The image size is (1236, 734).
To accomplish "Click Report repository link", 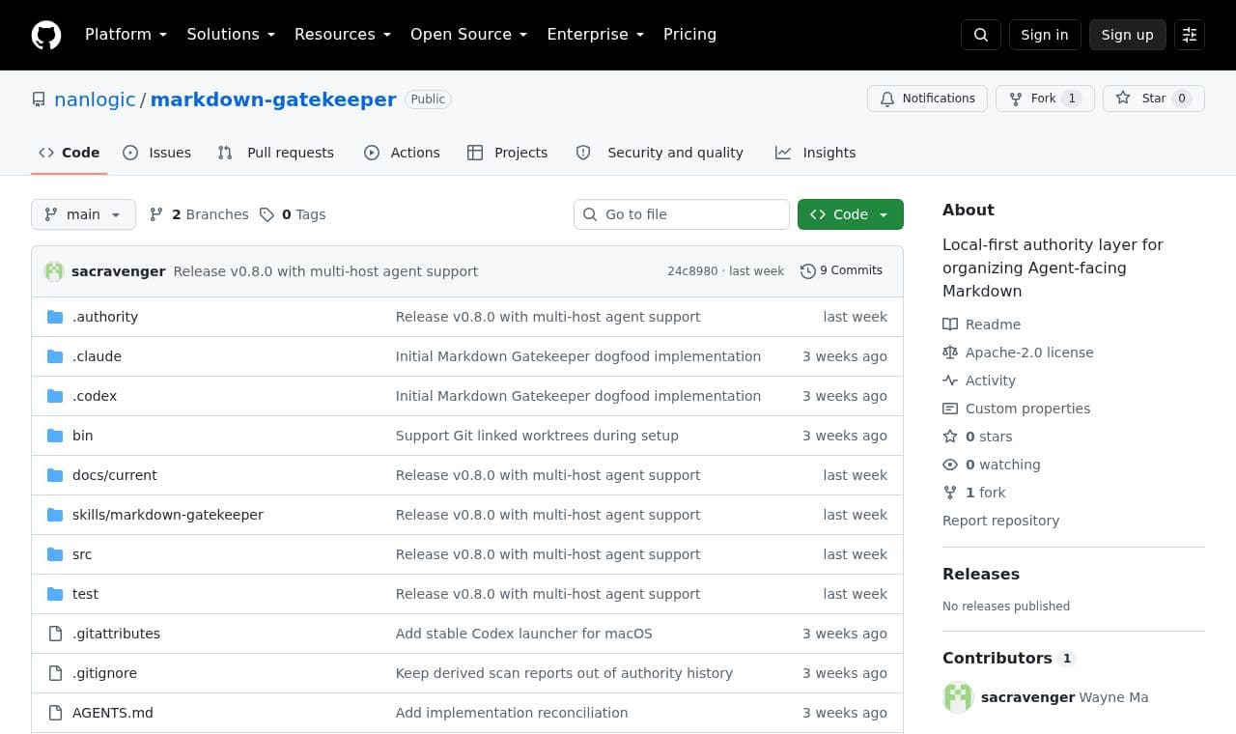I will tap(1000, 521).
